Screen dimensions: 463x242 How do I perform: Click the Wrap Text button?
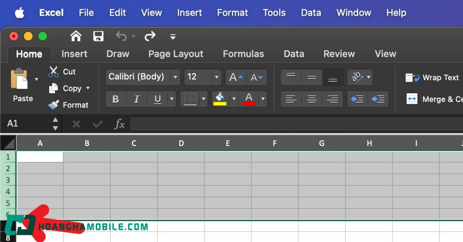point(432,78)
